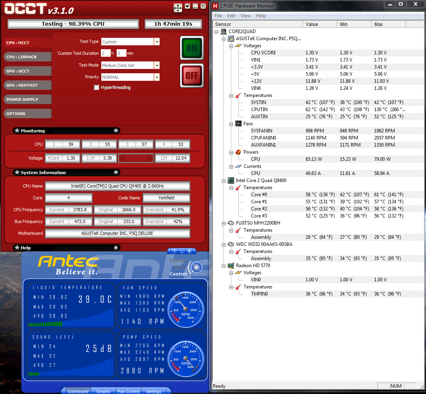The width and height of the screenshot is (426, 394).
Task: Click the Intel Core 2 Quad chip icon
Action: (x=231, y=180)
